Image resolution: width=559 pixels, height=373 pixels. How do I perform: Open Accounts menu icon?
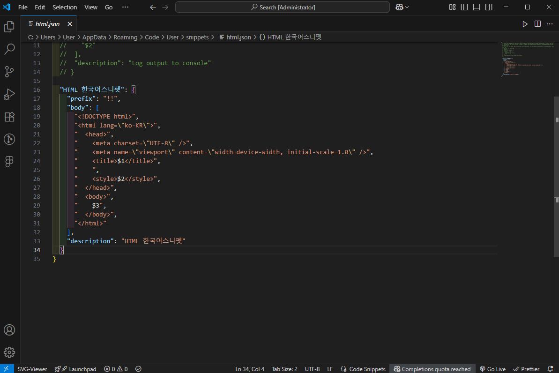pyautogui.click(x=10, y=330)
